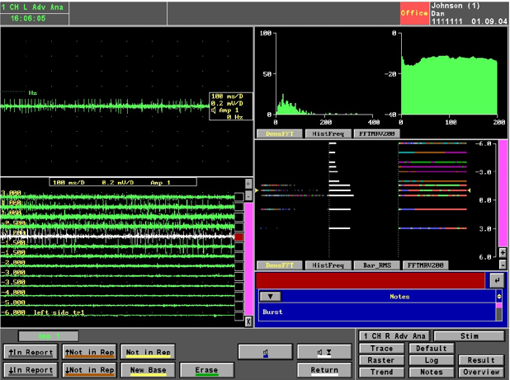Click the speaker icon in the Amp 1 info box
The image size is (510, 380).
pyautogui.click(x=214, y=110)
